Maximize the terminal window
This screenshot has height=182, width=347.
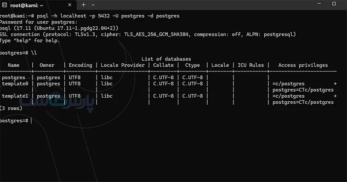coord(334,4)
